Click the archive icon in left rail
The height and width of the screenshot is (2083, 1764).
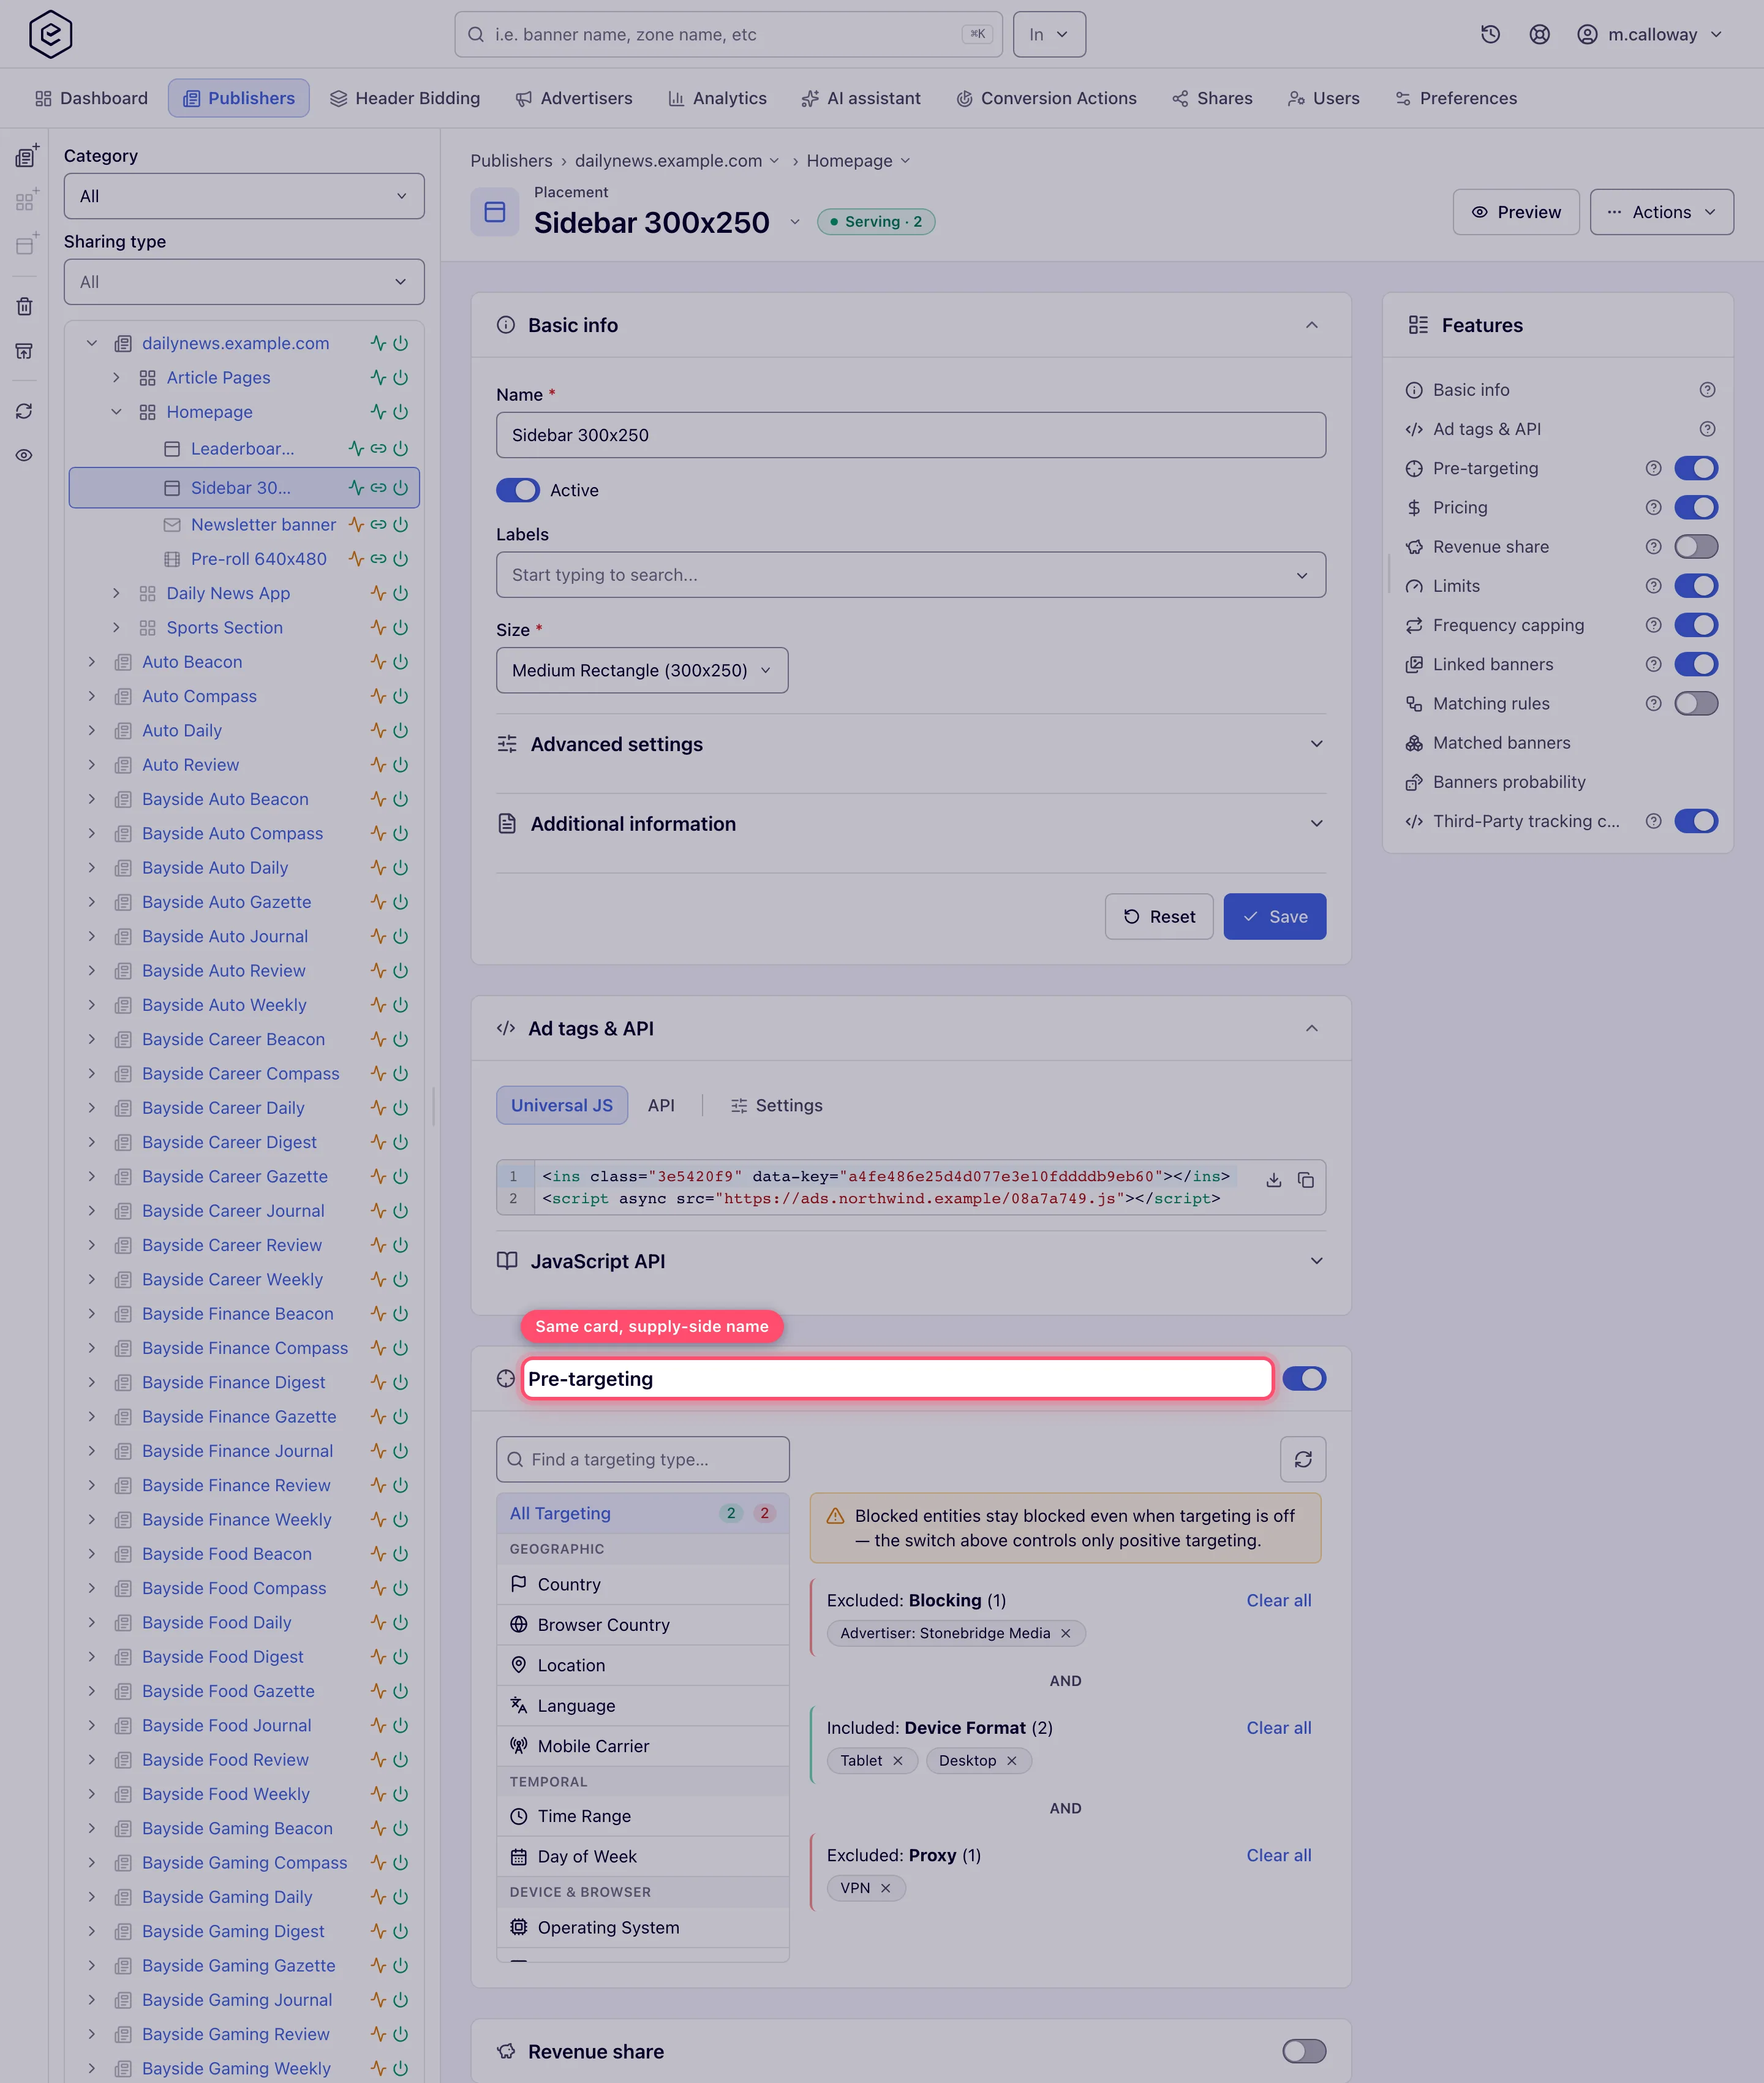pos(24,351)
